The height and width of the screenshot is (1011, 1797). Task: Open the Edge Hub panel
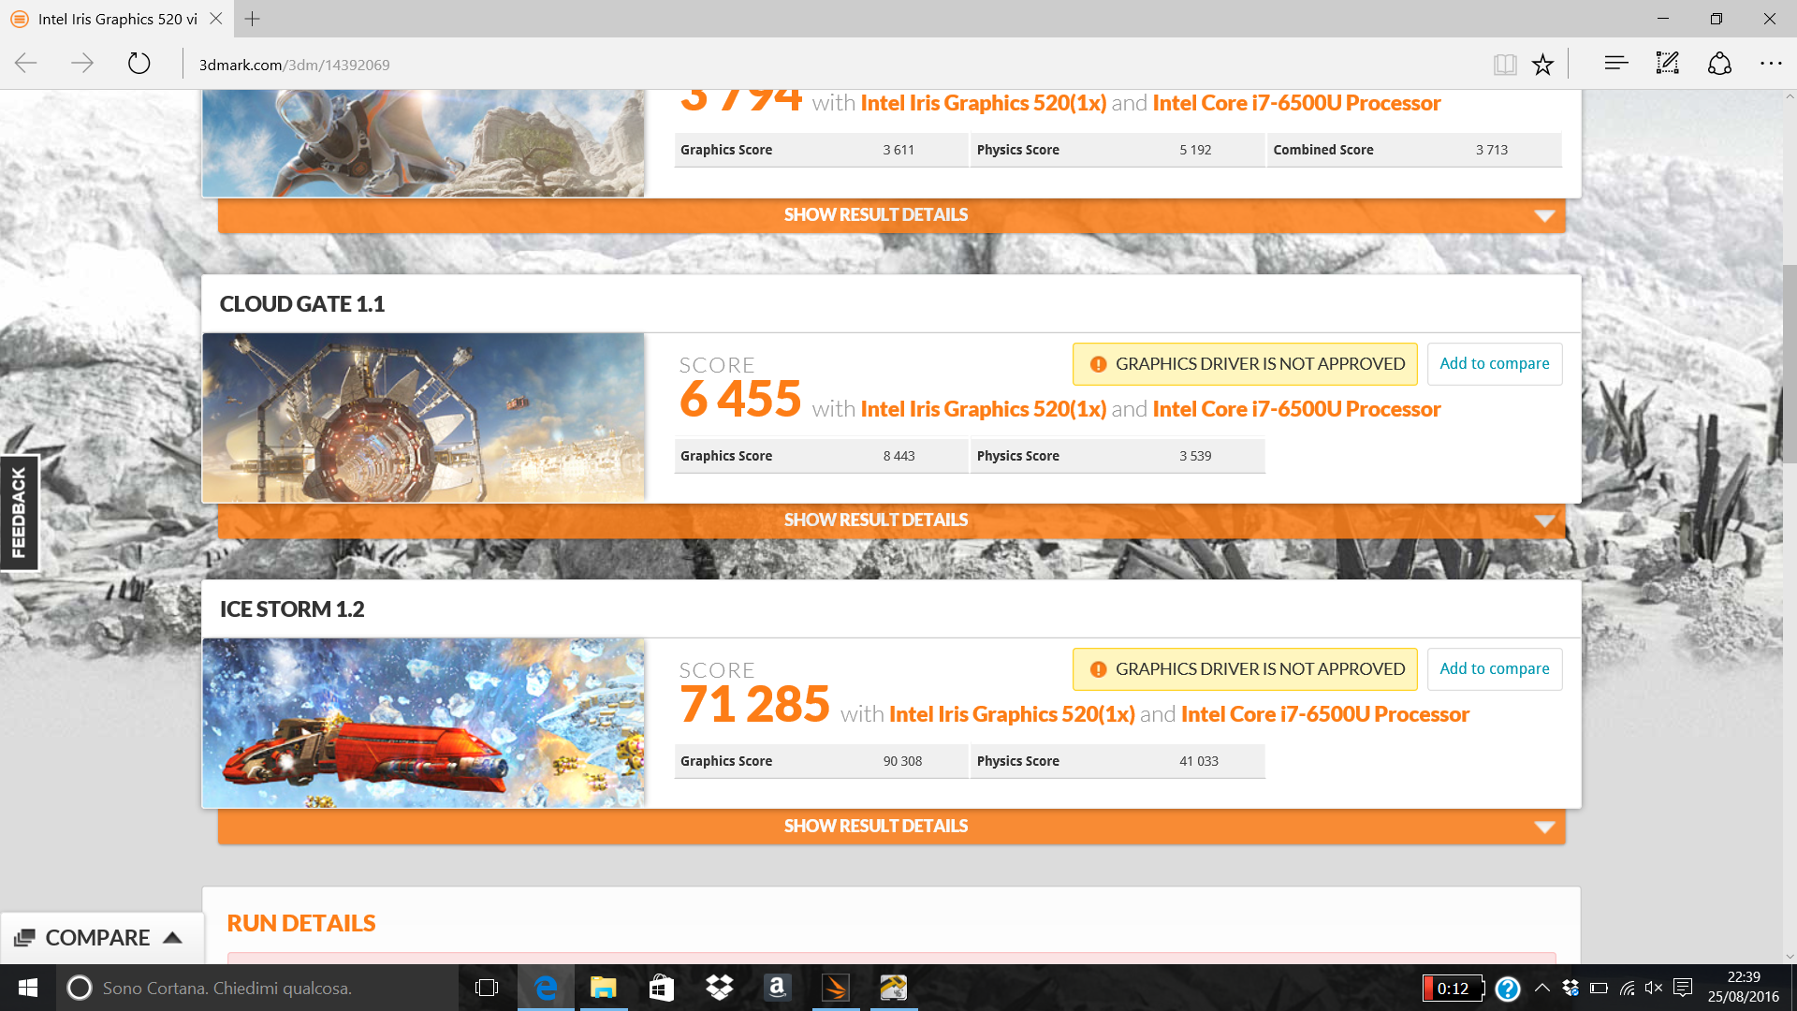[1616, 64]
